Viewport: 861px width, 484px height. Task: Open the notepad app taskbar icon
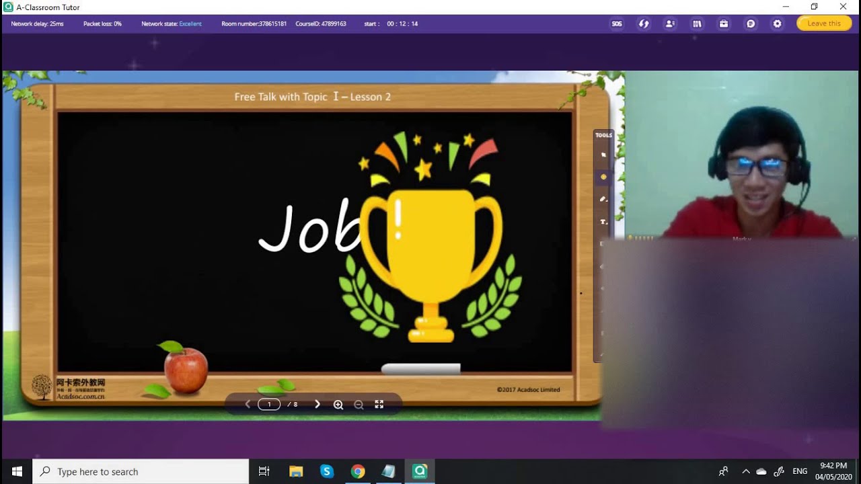point(389,471)
